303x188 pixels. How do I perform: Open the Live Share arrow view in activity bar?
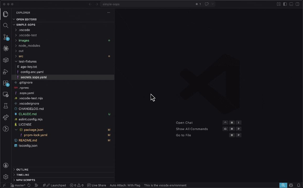coord(6,117)
